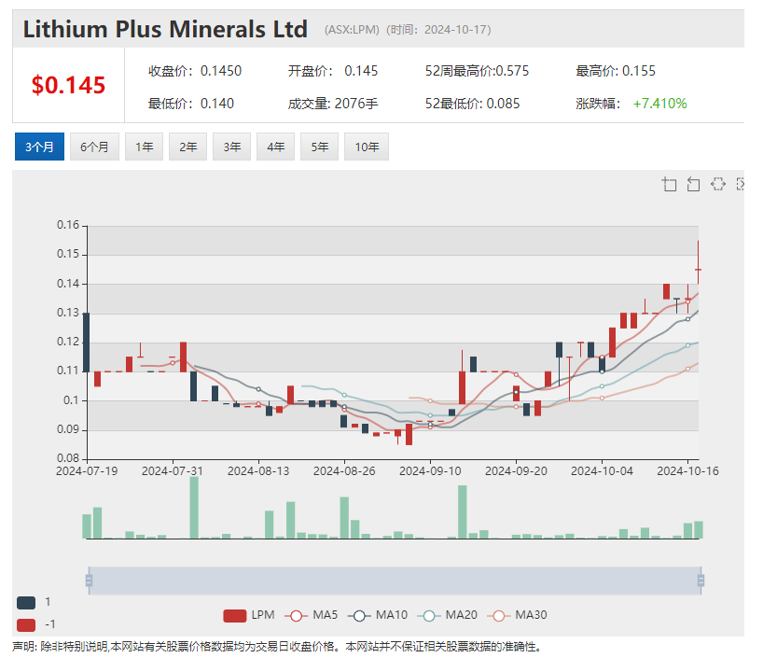763x672 pixels.
Task: Click the 0.08 y-axis price label
Action: coord(68,458)
